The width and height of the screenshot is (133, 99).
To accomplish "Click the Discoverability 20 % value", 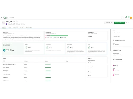I will (71, 48).
